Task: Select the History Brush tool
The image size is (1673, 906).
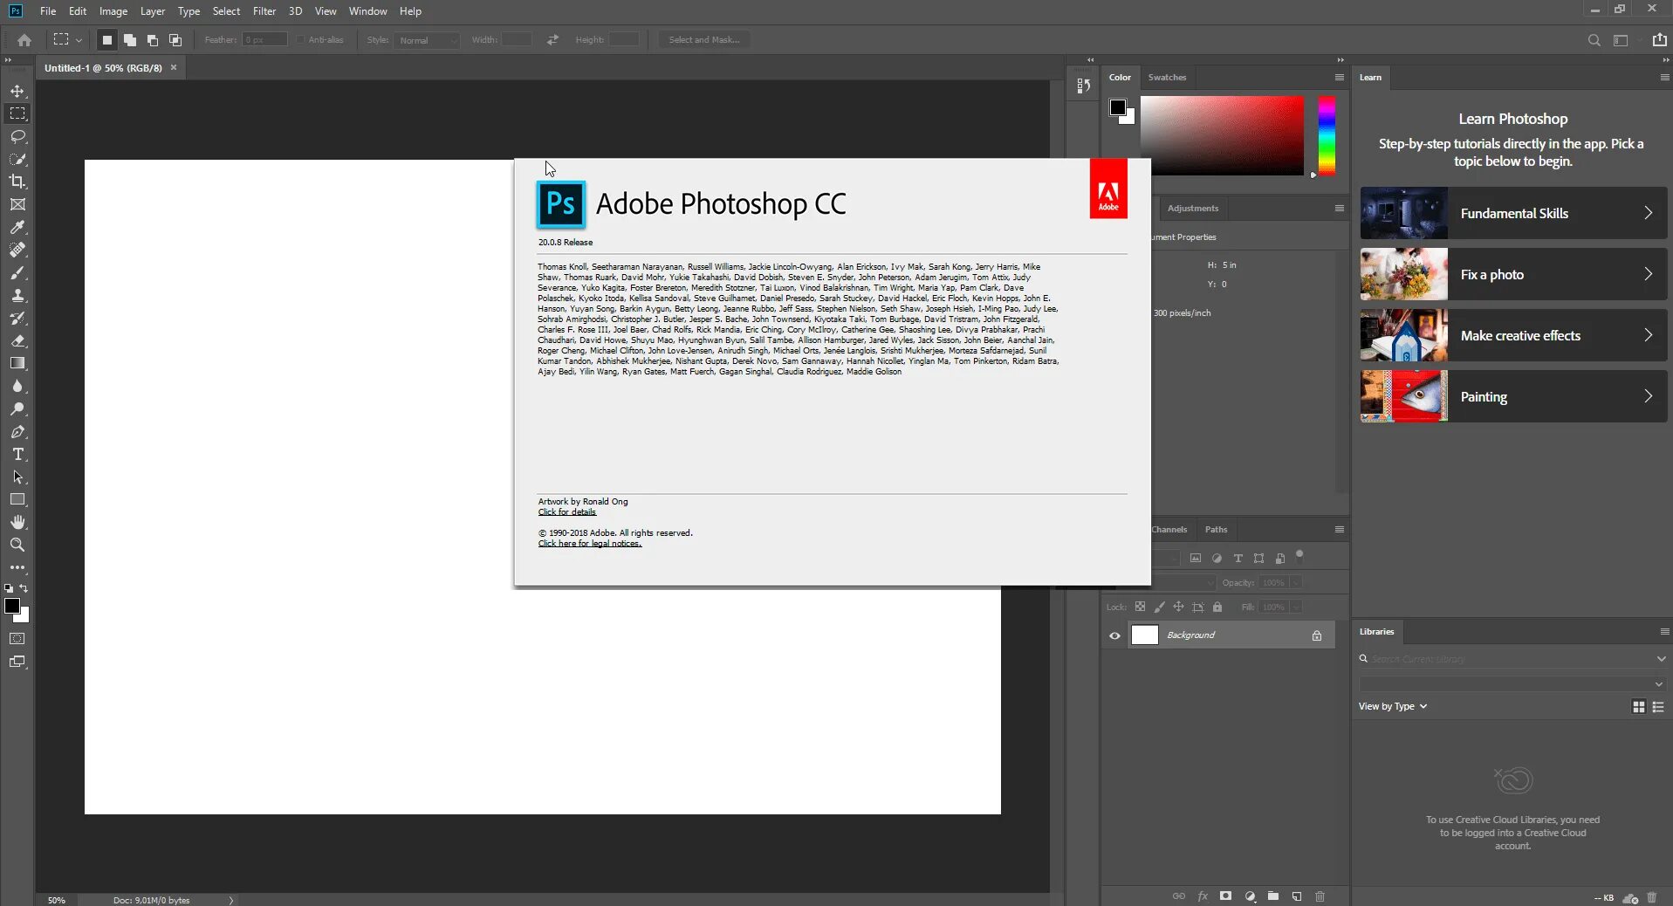Action: coord(17,318)
